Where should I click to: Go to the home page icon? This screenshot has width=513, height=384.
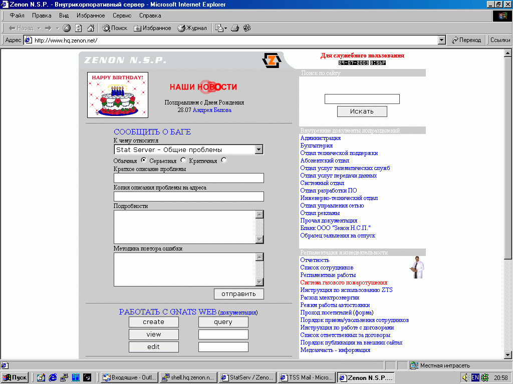(91, 28)
